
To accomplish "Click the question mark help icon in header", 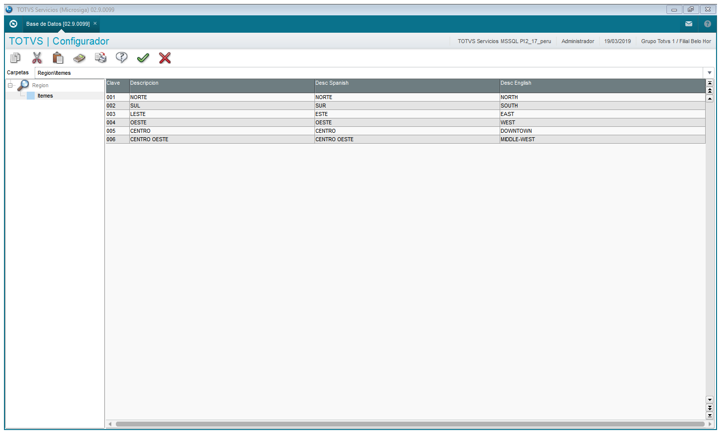I will point(708,24).
